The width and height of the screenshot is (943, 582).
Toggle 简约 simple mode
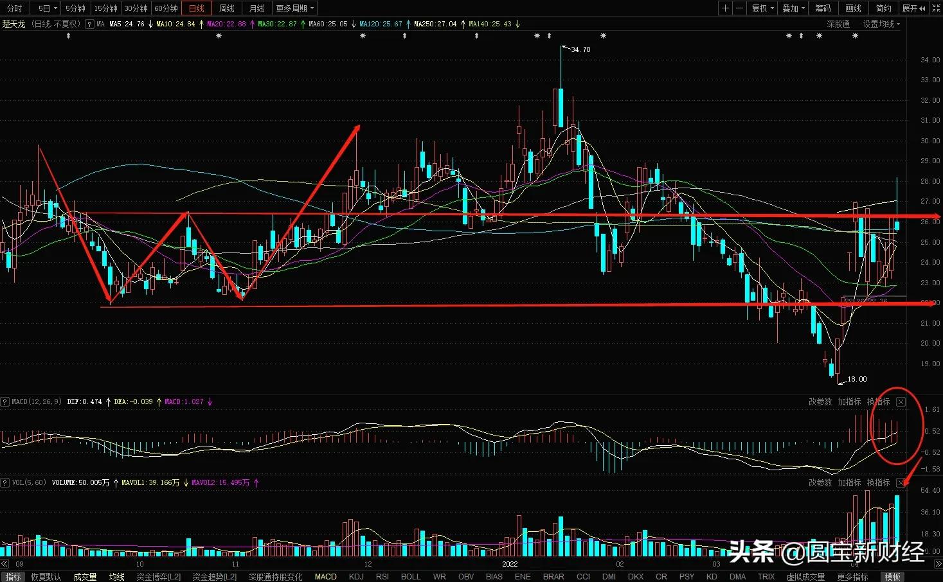tap(884, 8)
